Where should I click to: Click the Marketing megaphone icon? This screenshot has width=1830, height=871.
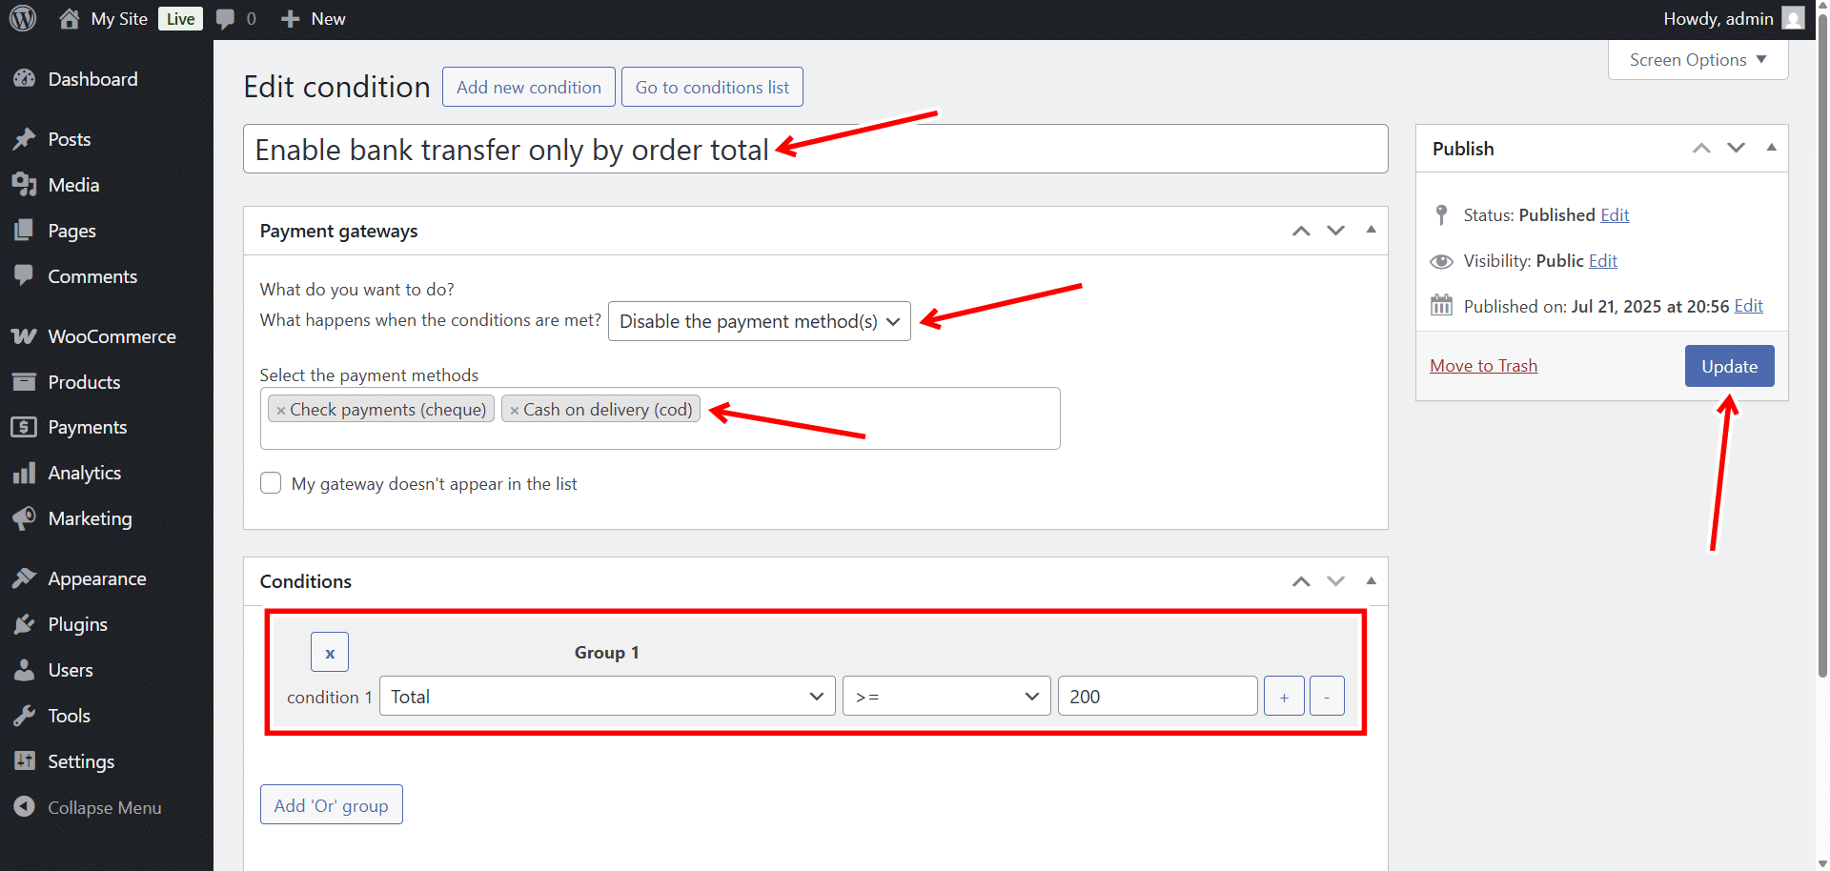tap(25, 518)
